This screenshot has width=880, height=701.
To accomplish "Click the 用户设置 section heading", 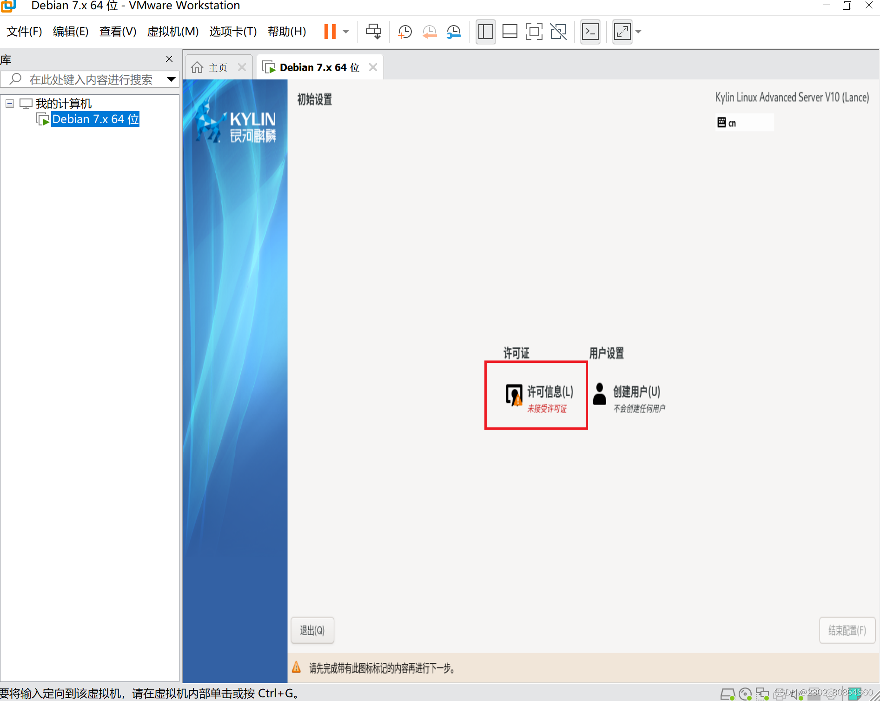I will (607, 353).
